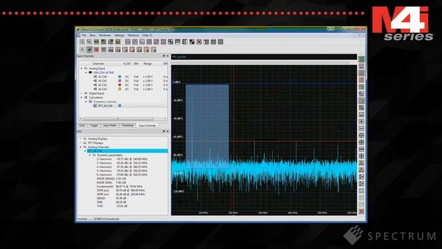
Task: Close the Input Channels panel
Action: [x=167, y=56]
